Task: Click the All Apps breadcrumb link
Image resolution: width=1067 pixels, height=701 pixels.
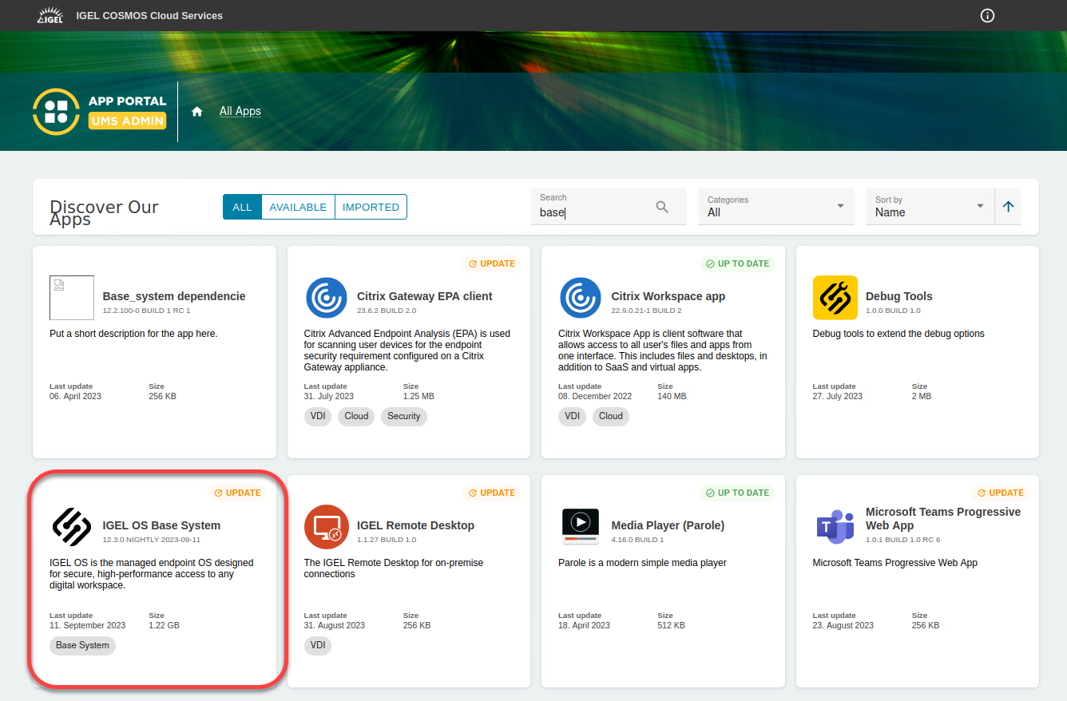Action: point(240,111)
